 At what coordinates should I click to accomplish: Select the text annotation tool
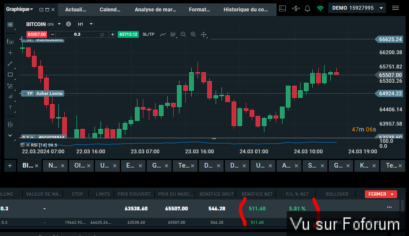coord(11,108)
